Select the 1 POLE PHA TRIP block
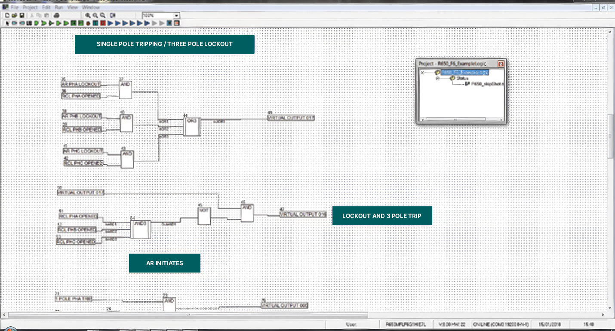The width and height of the screenshot is (615, 331). point(74,298)
